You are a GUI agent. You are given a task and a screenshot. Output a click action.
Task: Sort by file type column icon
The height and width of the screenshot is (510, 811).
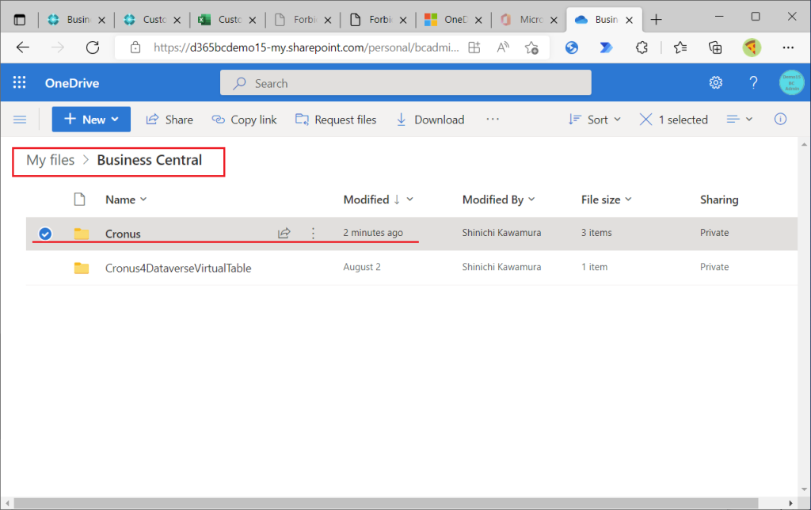pyautogui.click(x=79, y=199)
